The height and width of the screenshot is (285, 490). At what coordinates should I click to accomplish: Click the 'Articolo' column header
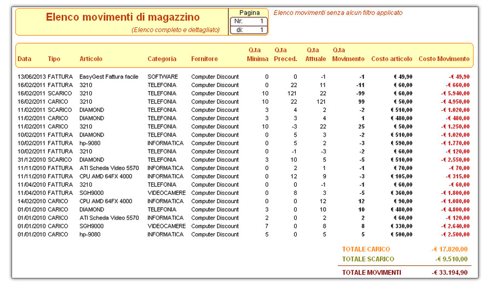pyautogui.click(x=91, y=59)
